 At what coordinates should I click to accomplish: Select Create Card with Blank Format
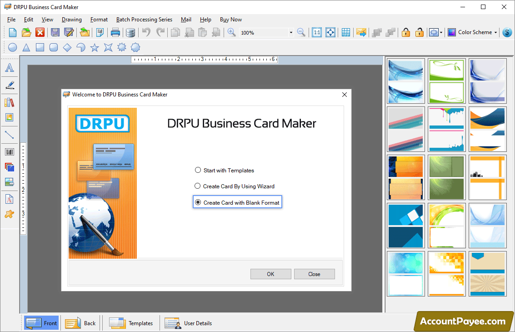237,202
